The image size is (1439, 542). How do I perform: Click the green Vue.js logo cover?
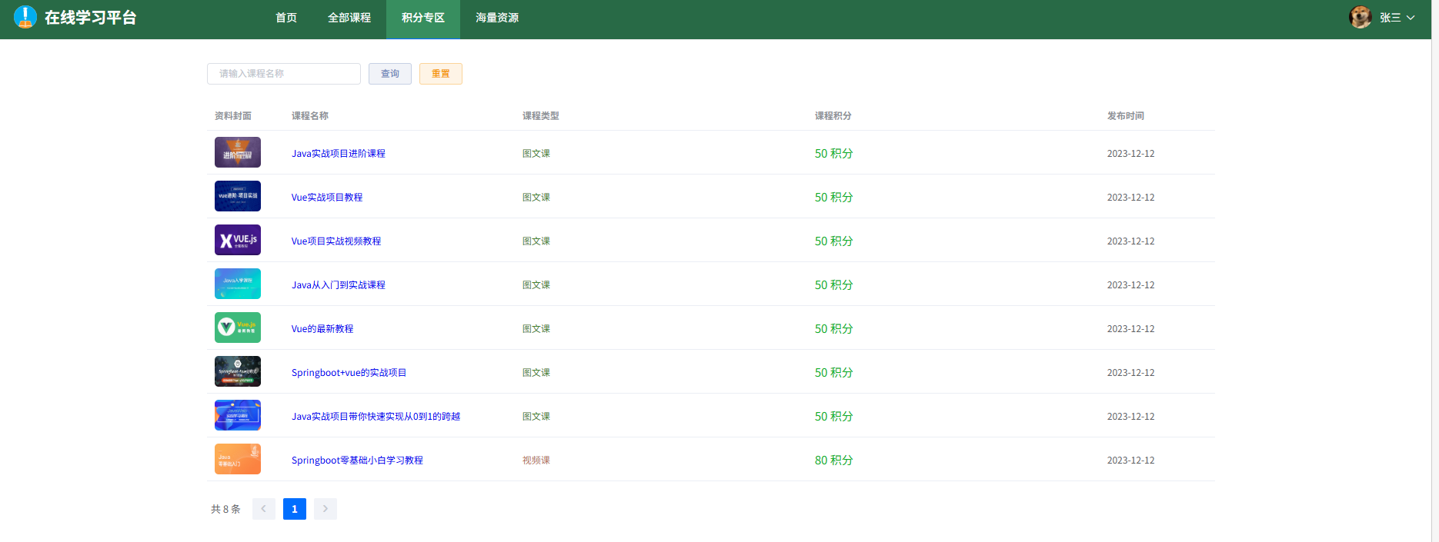pyautogui.click(x=237, y=328)
